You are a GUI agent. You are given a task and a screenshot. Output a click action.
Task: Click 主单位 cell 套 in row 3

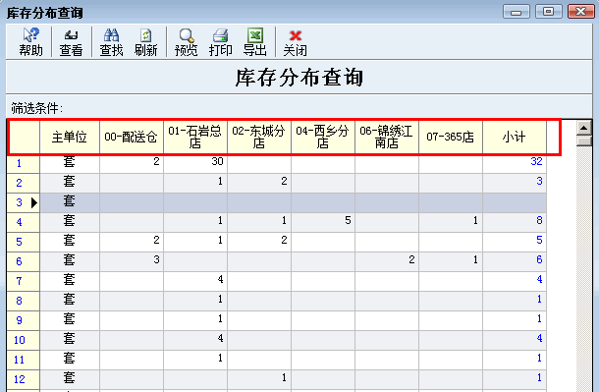pos(69,201)
